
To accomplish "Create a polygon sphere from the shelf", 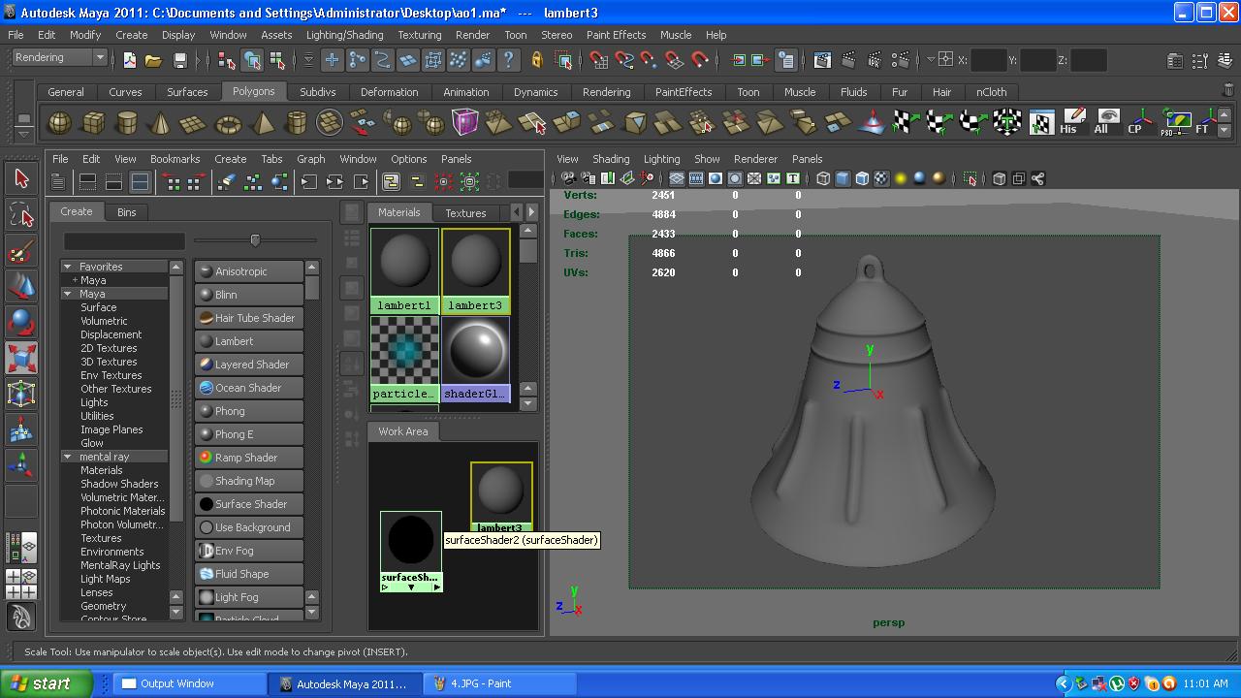I will (59, 123).
